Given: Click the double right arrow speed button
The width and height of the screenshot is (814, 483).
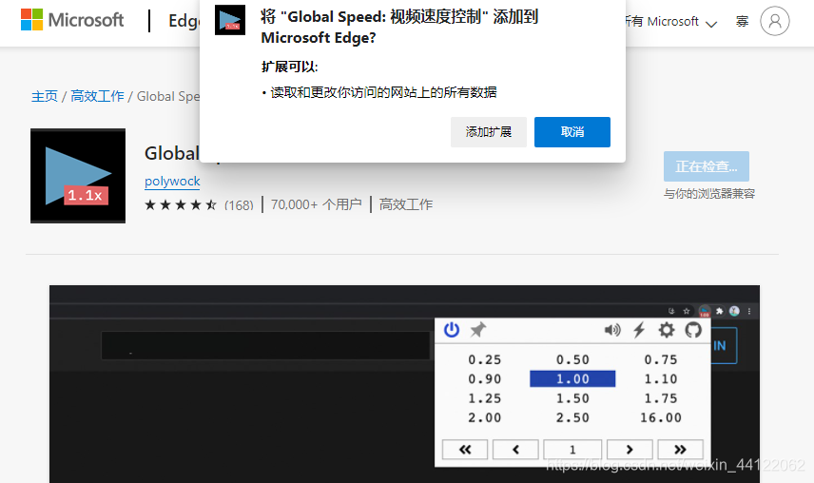Looking at the screenshot, I should (x=681, y=450).
